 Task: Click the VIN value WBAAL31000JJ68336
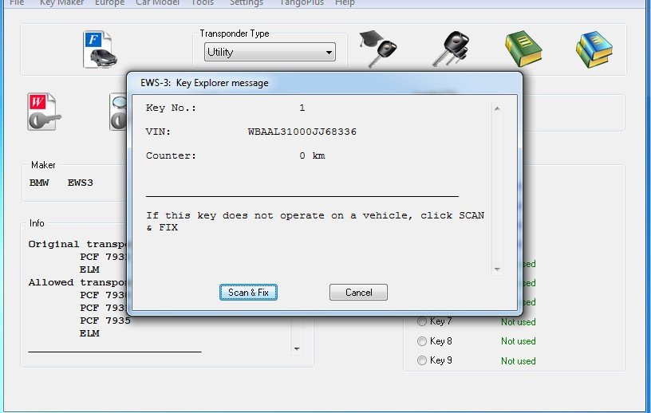[x=302, y=132]
